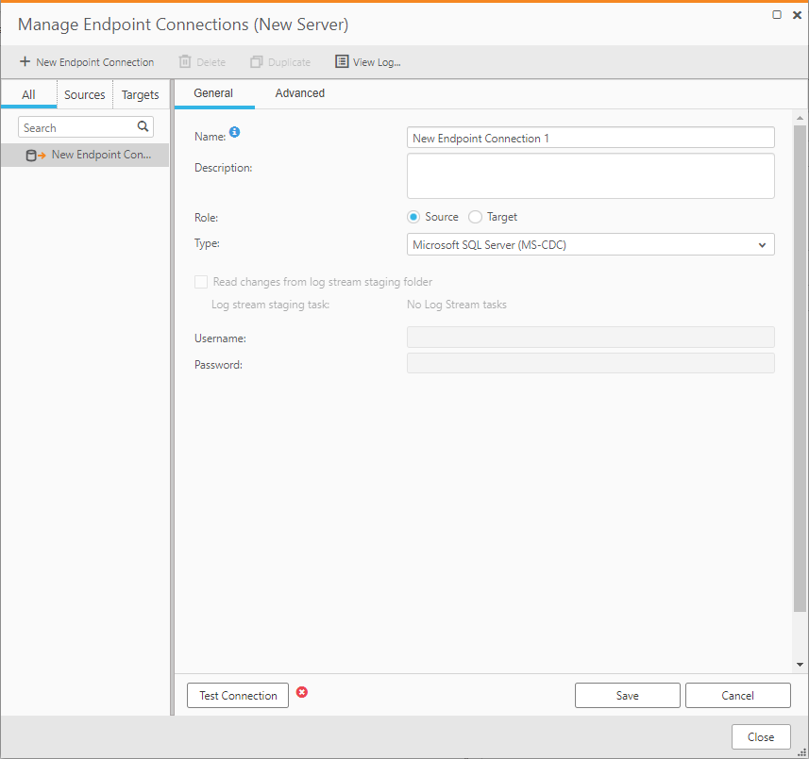Switch to the Advanced tab
The image size is (809, 759).
point(299,92)
